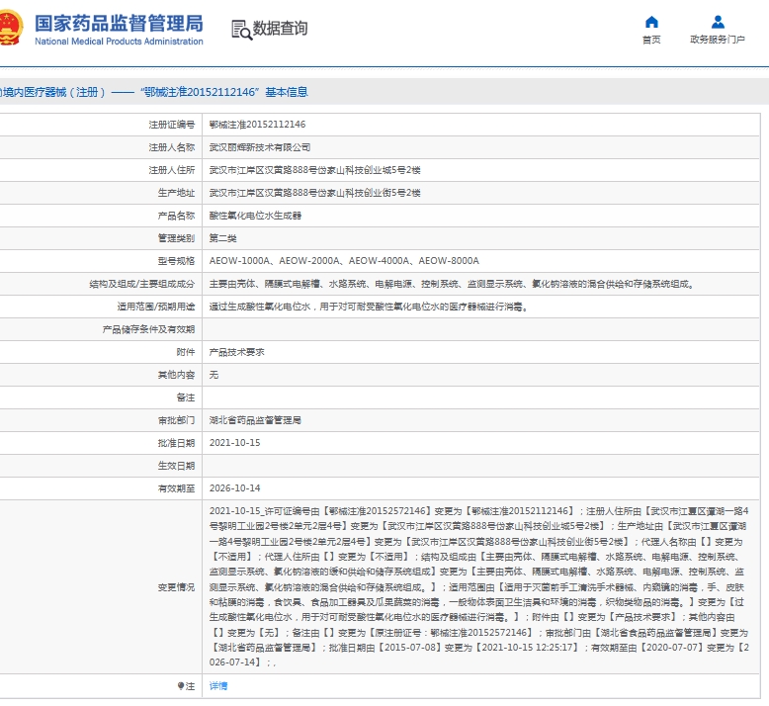Select management class 第二类
Image resolution: width=769 pixels, height=706 pixels.
pyautogui.click(x=222, y=238)
